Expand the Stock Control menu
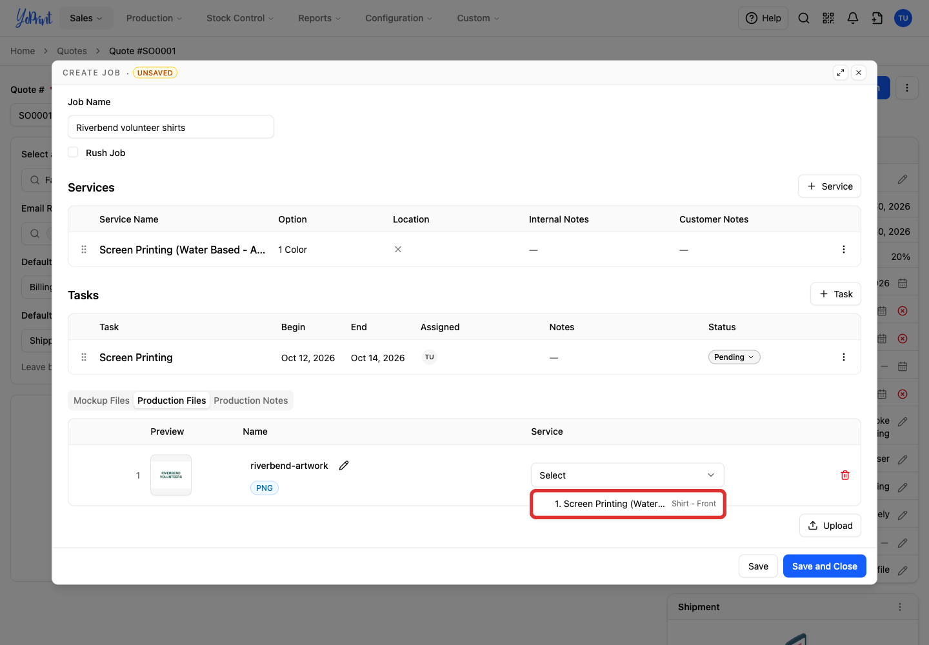Screen dimensions: 929x645 (x=240, y=18)
